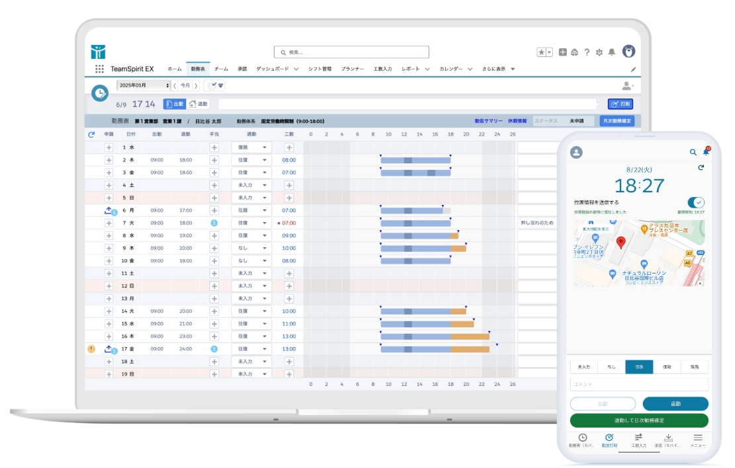Viewport: 735px width, 468px height.
Task: Open the 勤怠サマリー link
Action: tap(489, 121)
